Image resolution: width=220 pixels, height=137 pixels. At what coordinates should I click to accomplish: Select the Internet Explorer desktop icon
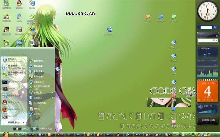point(32,30)
